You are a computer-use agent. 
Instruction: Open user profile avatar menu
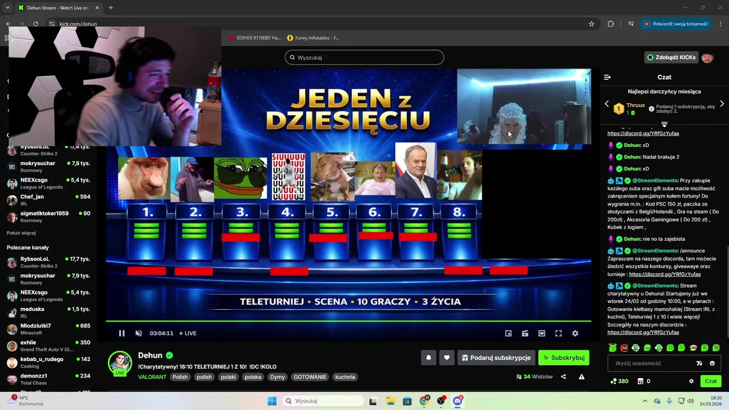tap(707, 57)
